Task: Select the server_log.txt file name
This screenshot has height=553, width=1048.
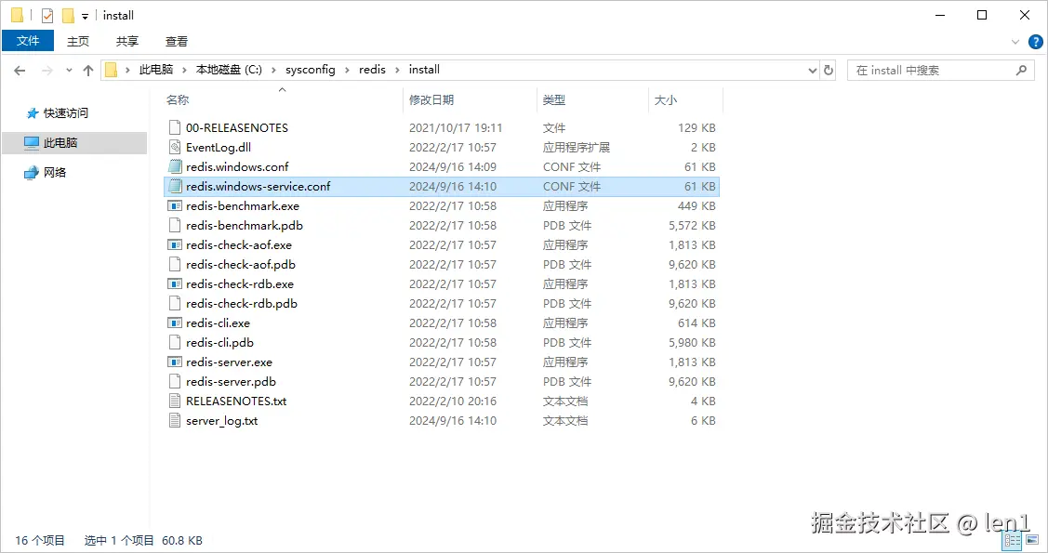Action: [x=222, y=421]
